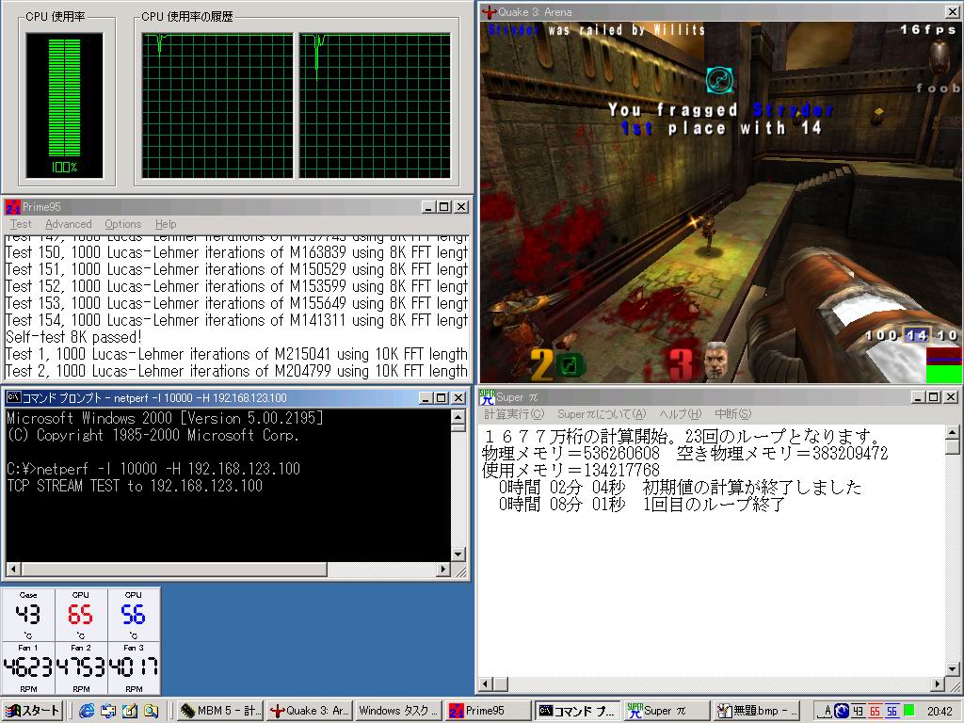Screen dimensions: 964x723
Task: Click the Test 1 M215041 line in Prime95
Action: [236, 354]
